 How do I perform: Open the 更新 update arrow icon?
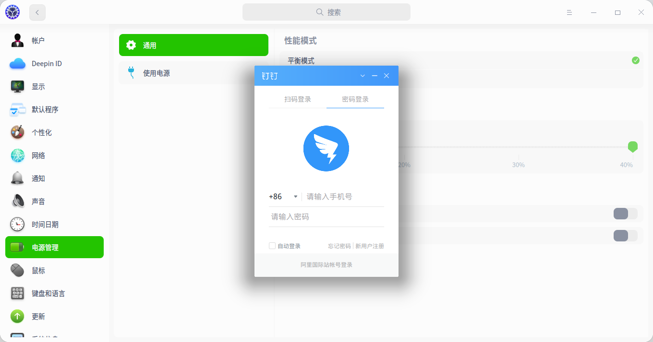point(18,317)
